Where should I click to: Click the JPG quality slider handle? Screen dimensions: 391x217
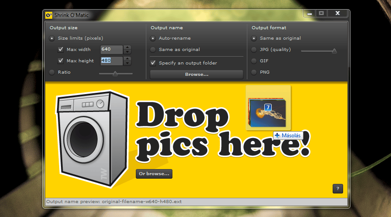coord(334,51)
